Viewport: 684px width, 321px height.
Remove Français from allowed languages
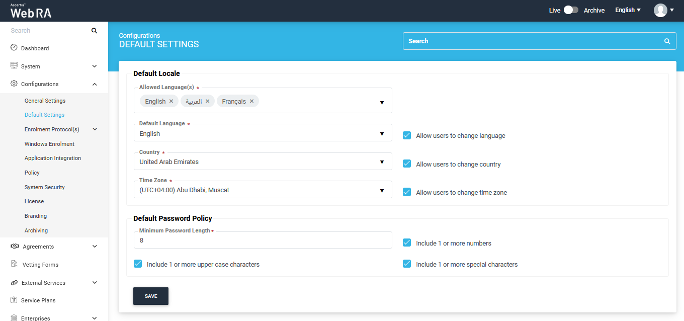(x=252, y=101)
